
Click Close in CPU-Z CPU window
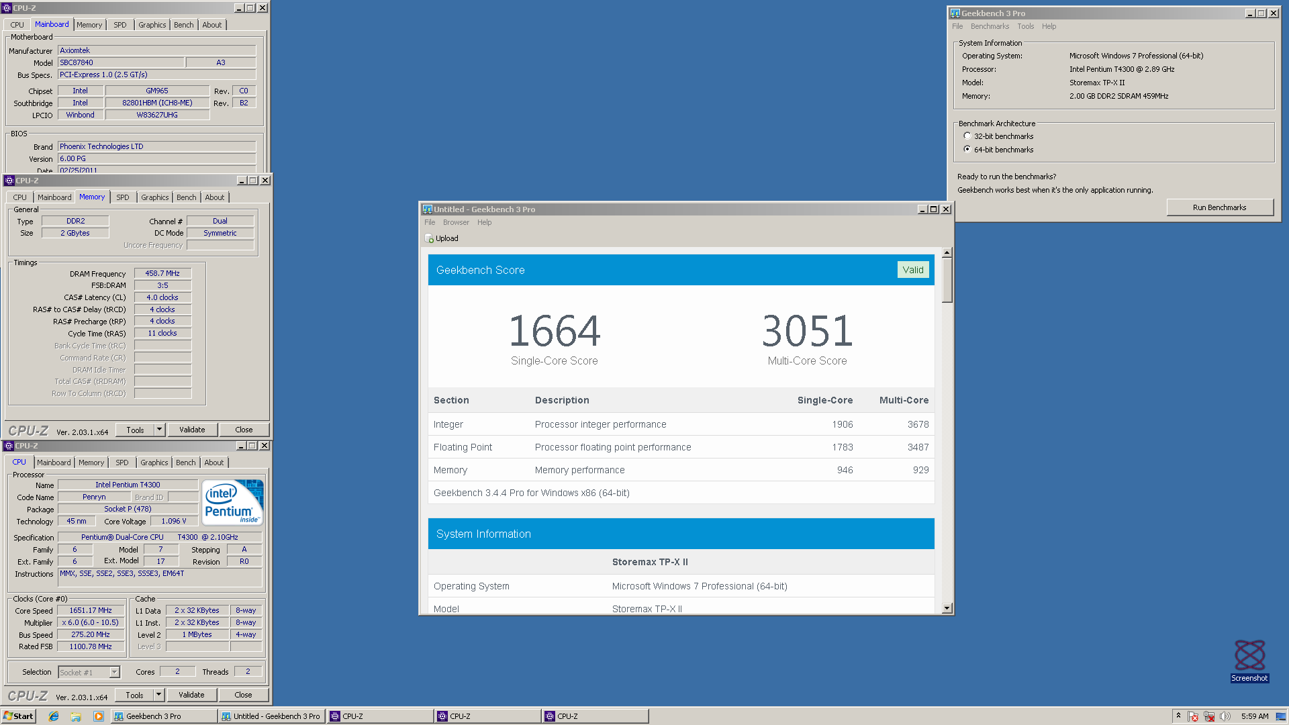[x=243, y=695]
